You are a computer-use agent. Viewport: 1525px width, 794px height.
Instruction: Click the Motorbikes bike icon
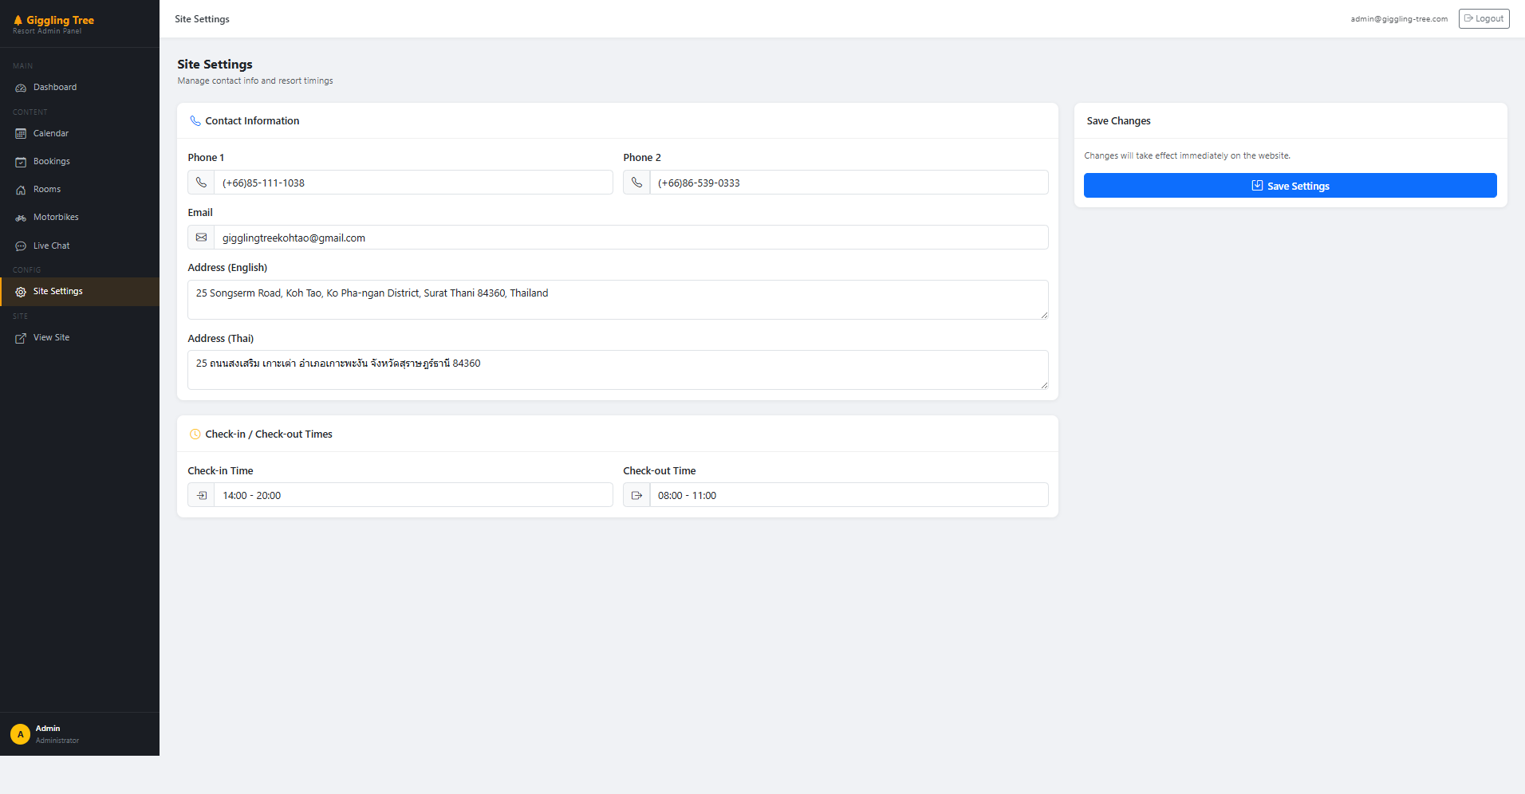[21, 218]
